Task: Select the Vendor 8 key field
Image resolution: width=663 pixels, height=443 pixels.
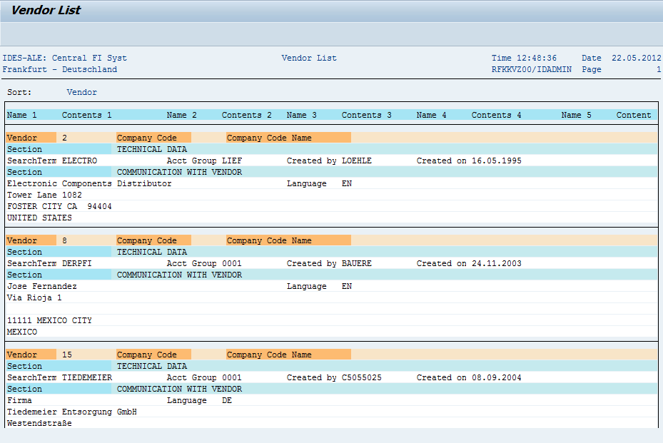Action: click(x=31, y=240)
